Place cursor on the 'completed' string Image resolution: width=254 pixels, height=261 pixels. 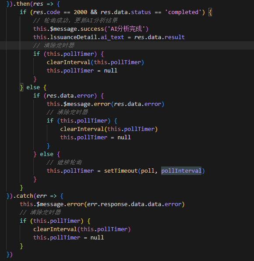pyautogui.click(x=183, y=12)
